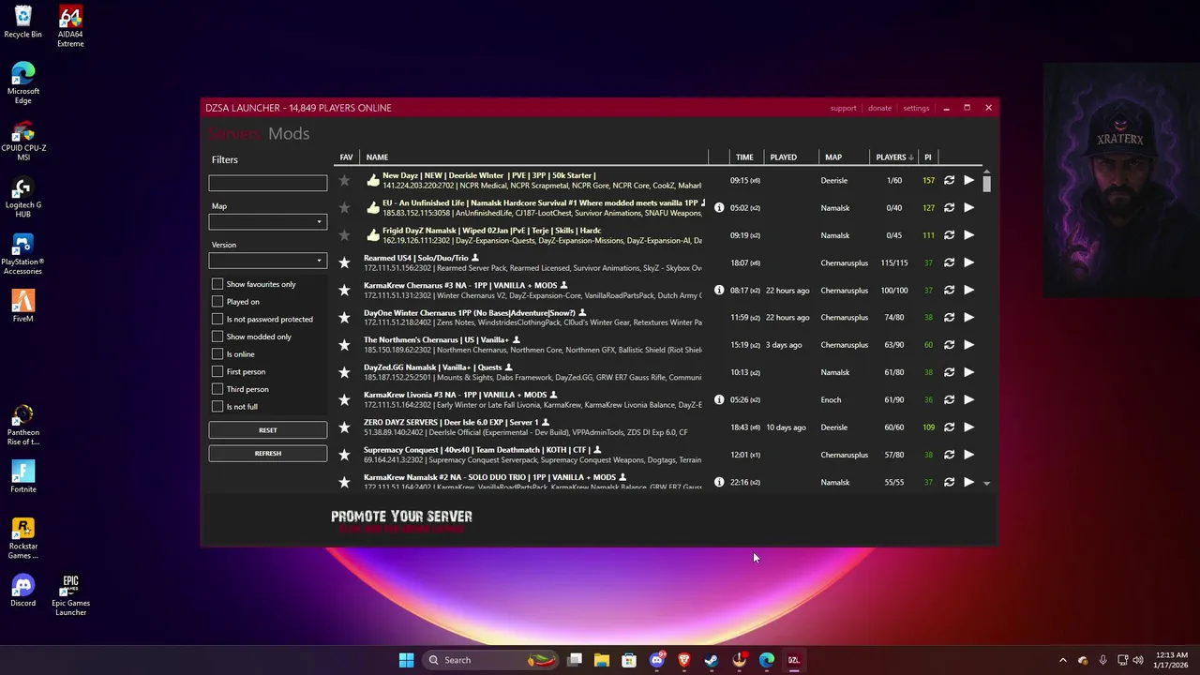Check Third person filter
Viewport: 1200px width, 675px height.
coord(217,389)
